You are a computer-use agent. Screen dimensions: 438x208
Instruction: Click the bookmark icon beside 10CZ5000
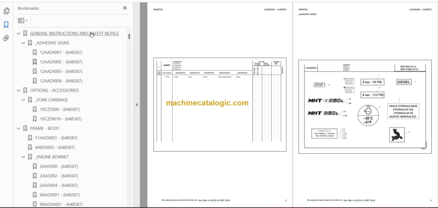click(35, 109)
